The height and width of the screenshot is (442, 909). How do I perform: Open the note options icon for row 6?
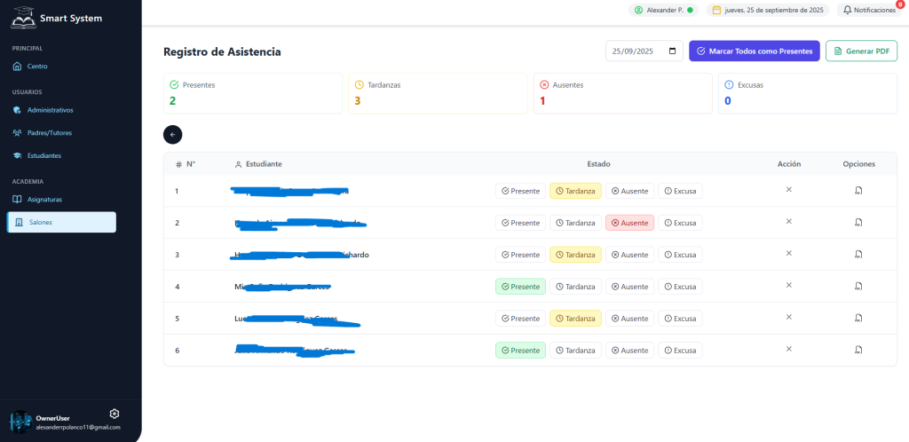(858, 349)
